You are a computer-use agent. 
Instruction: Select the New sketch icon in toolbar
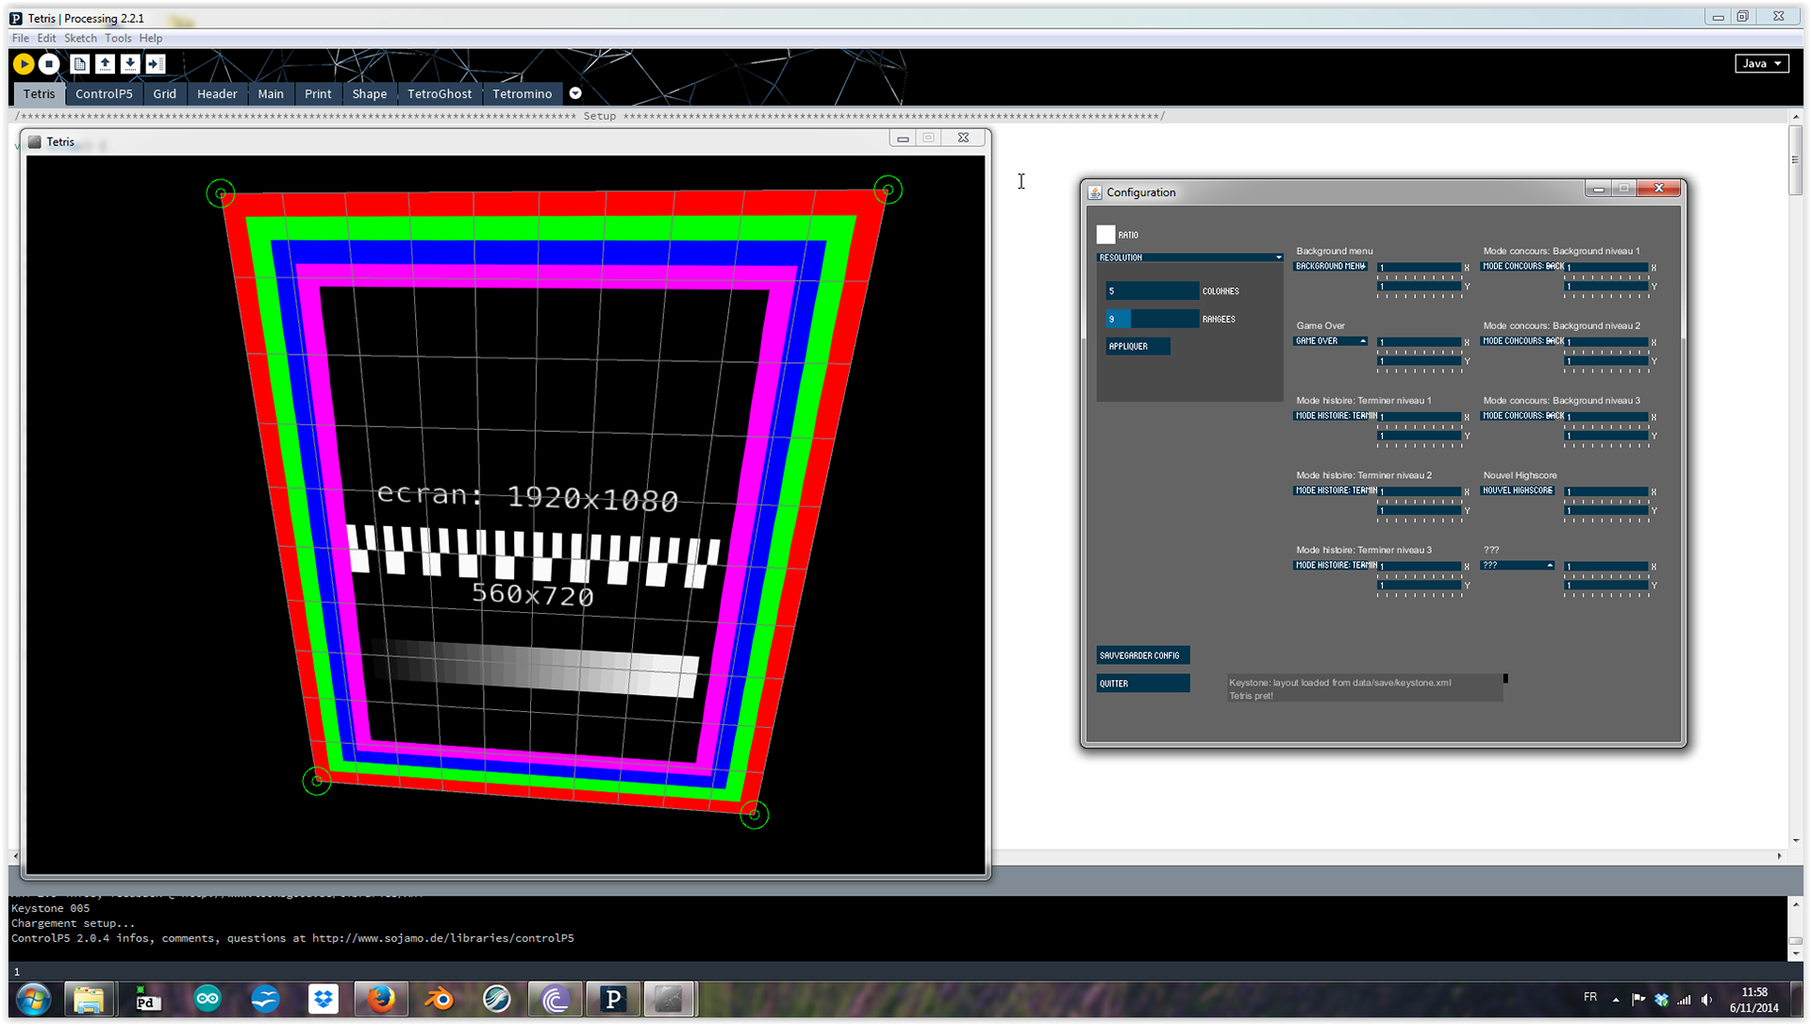coord(79,63)
